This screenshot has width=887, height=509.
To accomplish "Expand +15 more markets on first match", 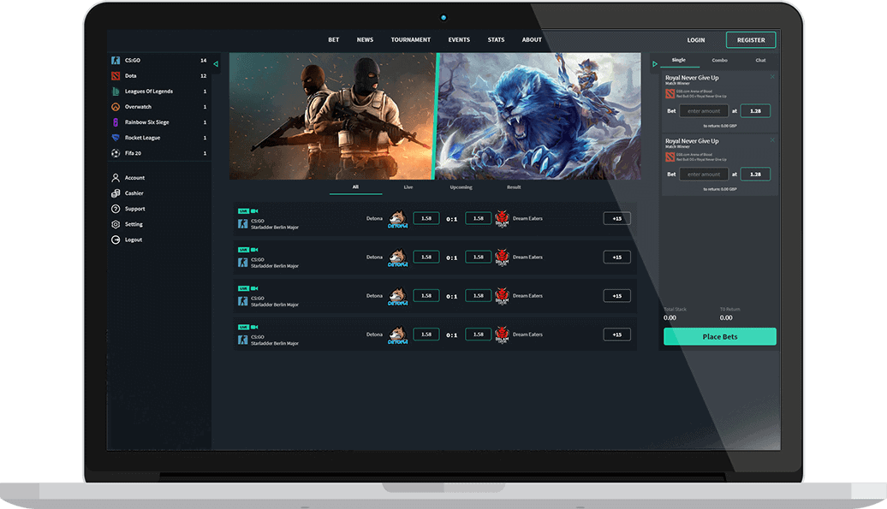I will 616,218.
